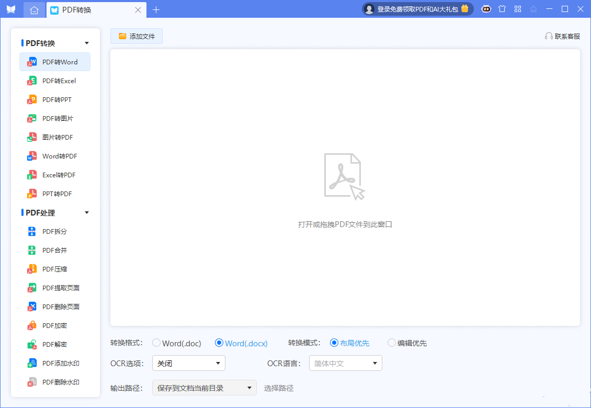
Task: Open the 输出路径 dropdown
Action: click(204, 388)
